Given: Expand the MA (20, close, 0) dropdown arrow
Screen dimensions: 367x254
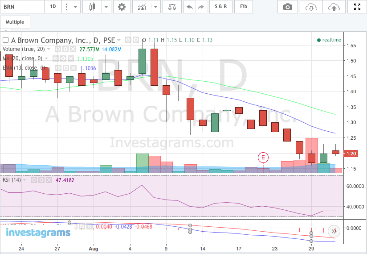Looking at the screenshot, I should pyautogui.click(x=46, y=58).
